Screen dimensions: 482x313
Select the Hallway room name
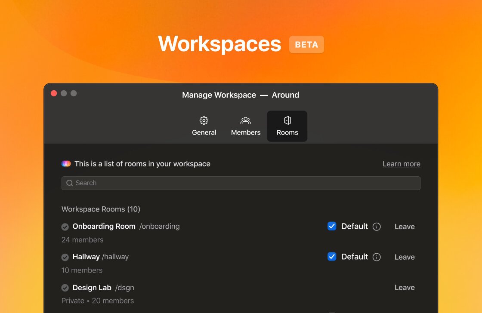(x=86, y=257)
